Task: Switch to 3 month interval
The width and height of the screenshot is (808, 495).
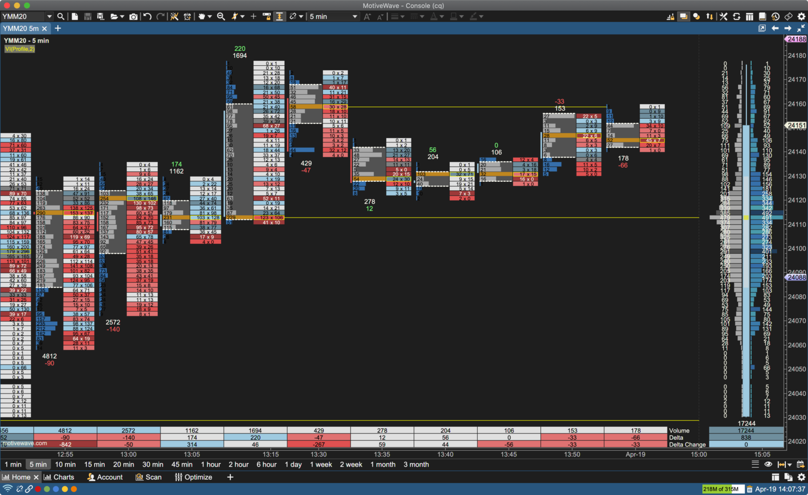Action: coord(416,465)
